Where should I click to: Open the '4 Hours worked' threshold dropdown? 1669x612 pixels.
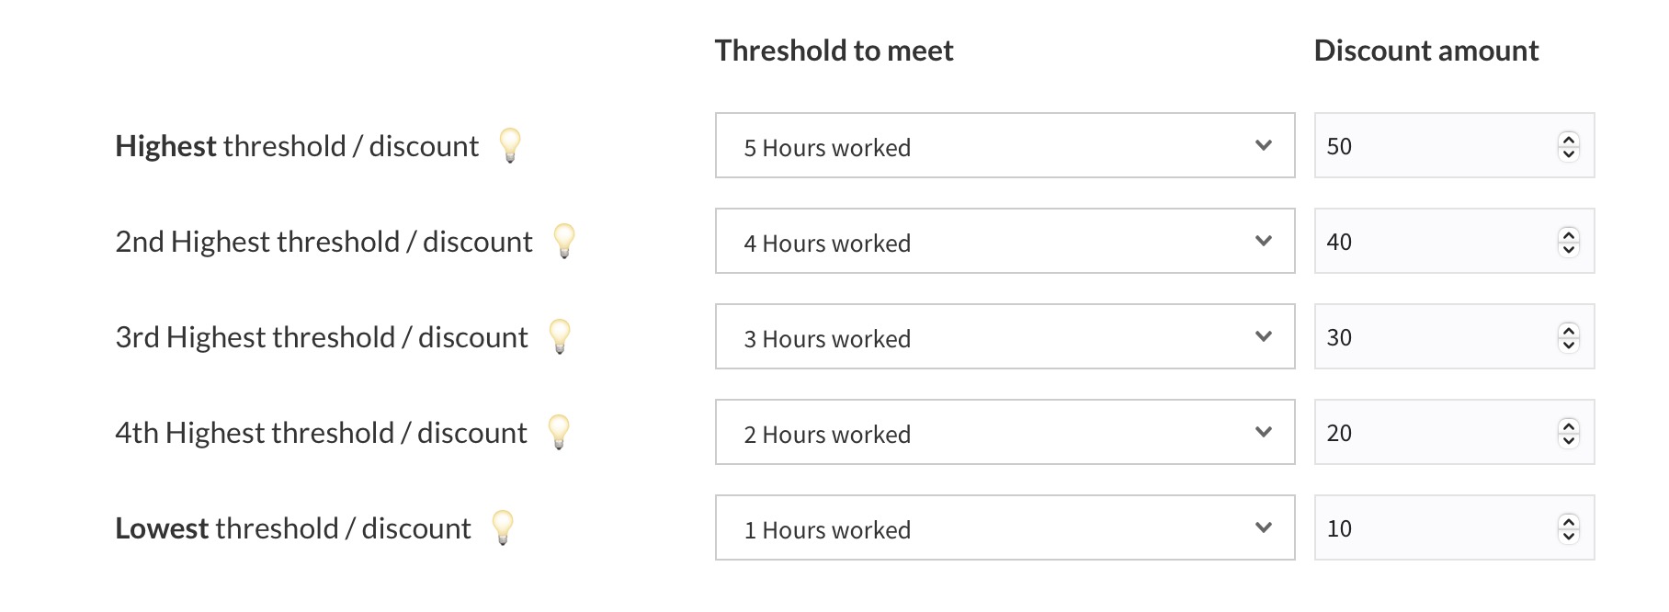pyautogui.click(x=1005, y=242)
